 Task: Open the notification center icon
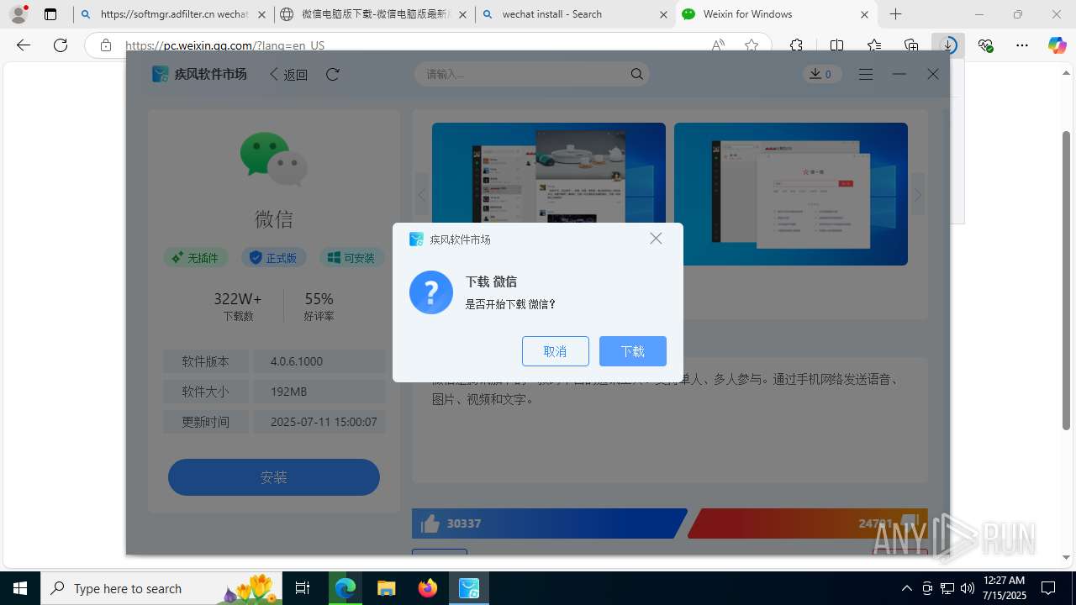pyautogui.click(x=1048, y=588)
